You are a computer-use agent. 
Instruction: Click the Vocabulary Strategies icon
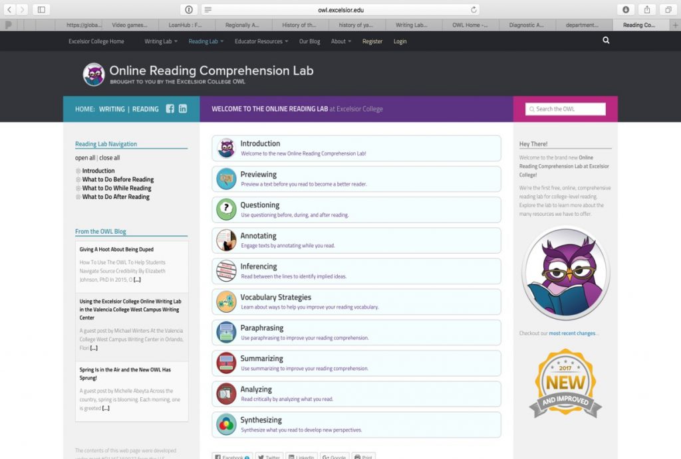226,302
